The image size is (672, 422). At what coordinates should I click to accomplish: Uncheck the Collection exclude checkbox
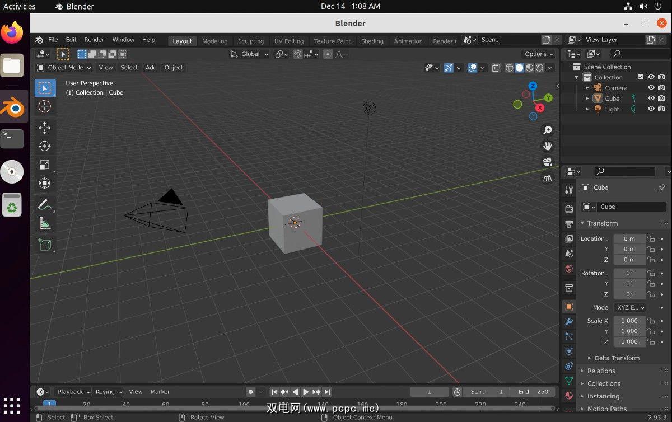[641, 77]
